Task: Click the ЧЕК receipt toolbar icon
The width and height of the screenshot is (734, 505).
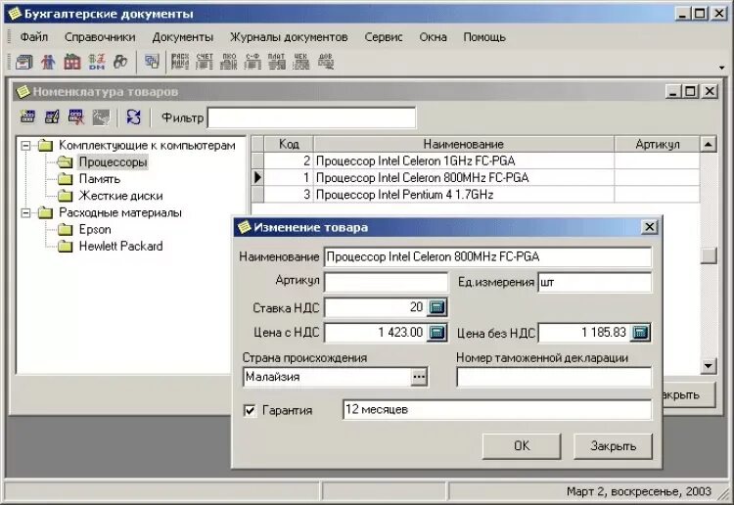Action: [x=301, y=62]
